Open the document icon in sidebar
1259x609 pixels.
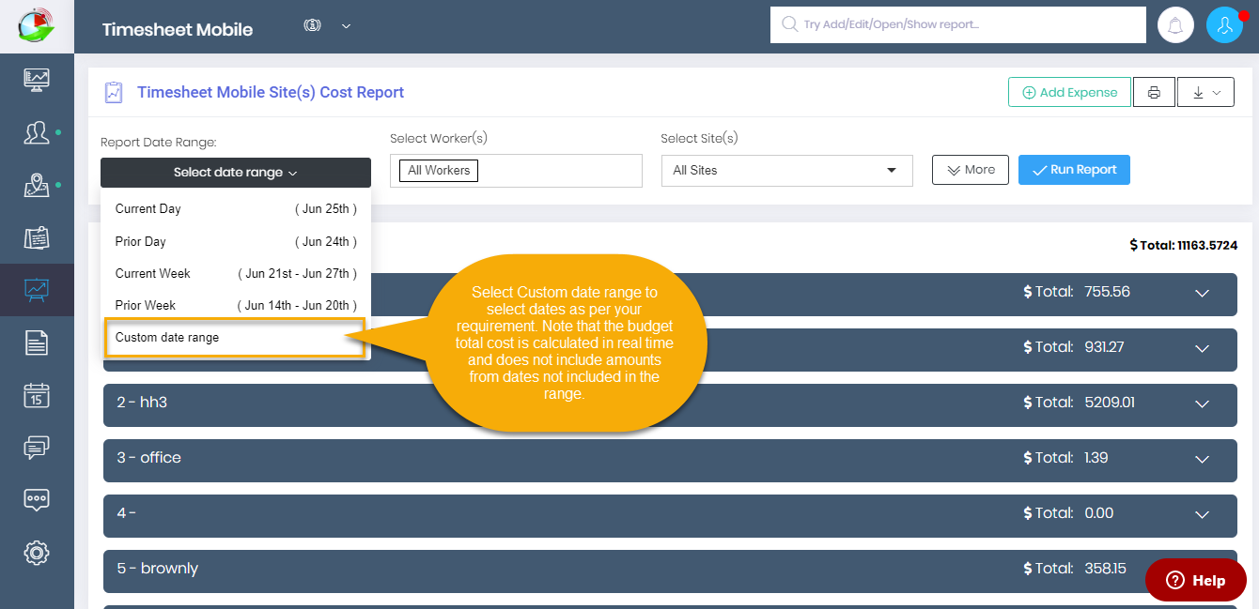(37, 343)
